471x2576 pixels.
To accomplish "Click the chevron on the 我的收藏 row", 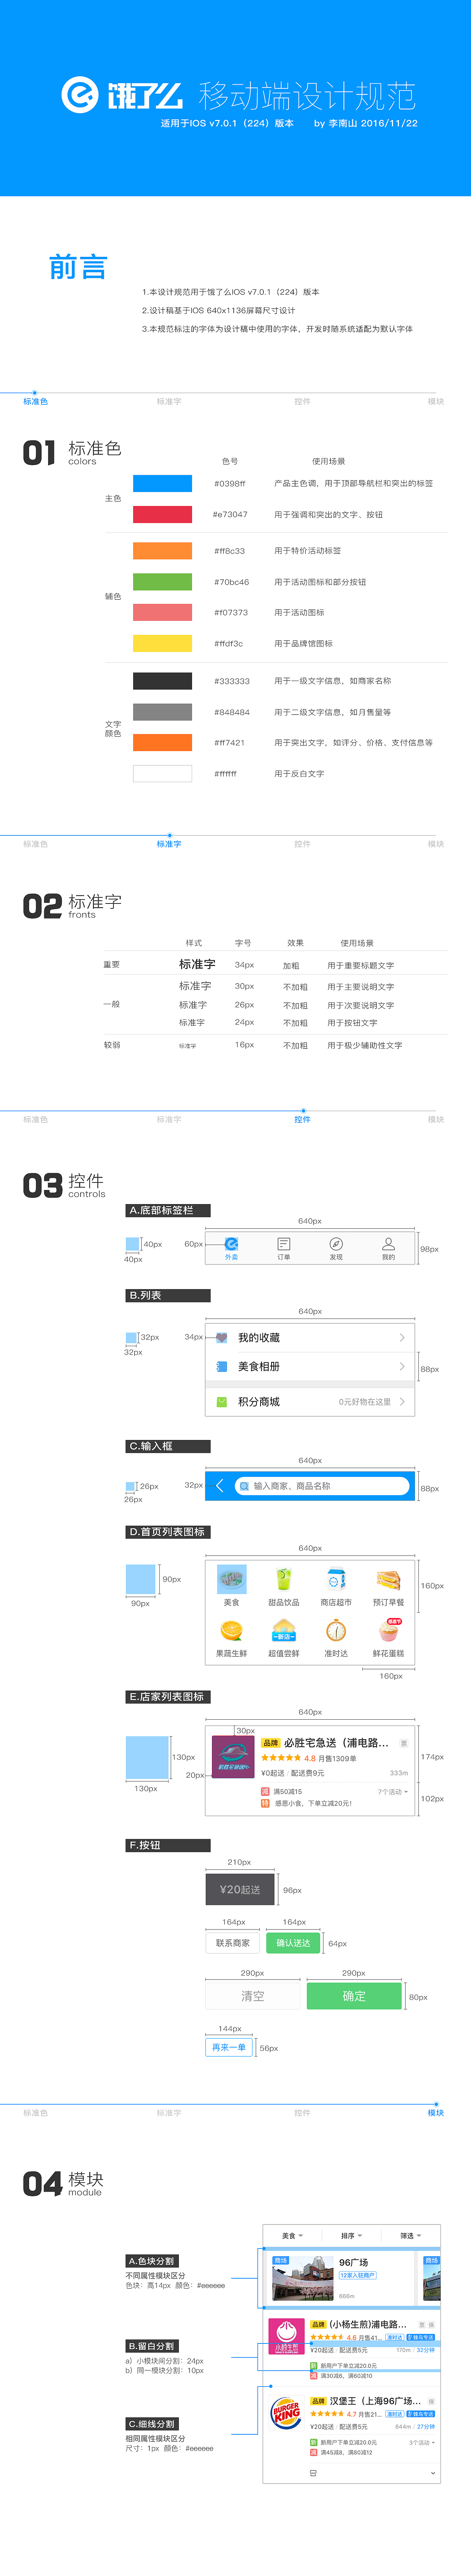I will pyautogui.click(x=402, y=1338).
